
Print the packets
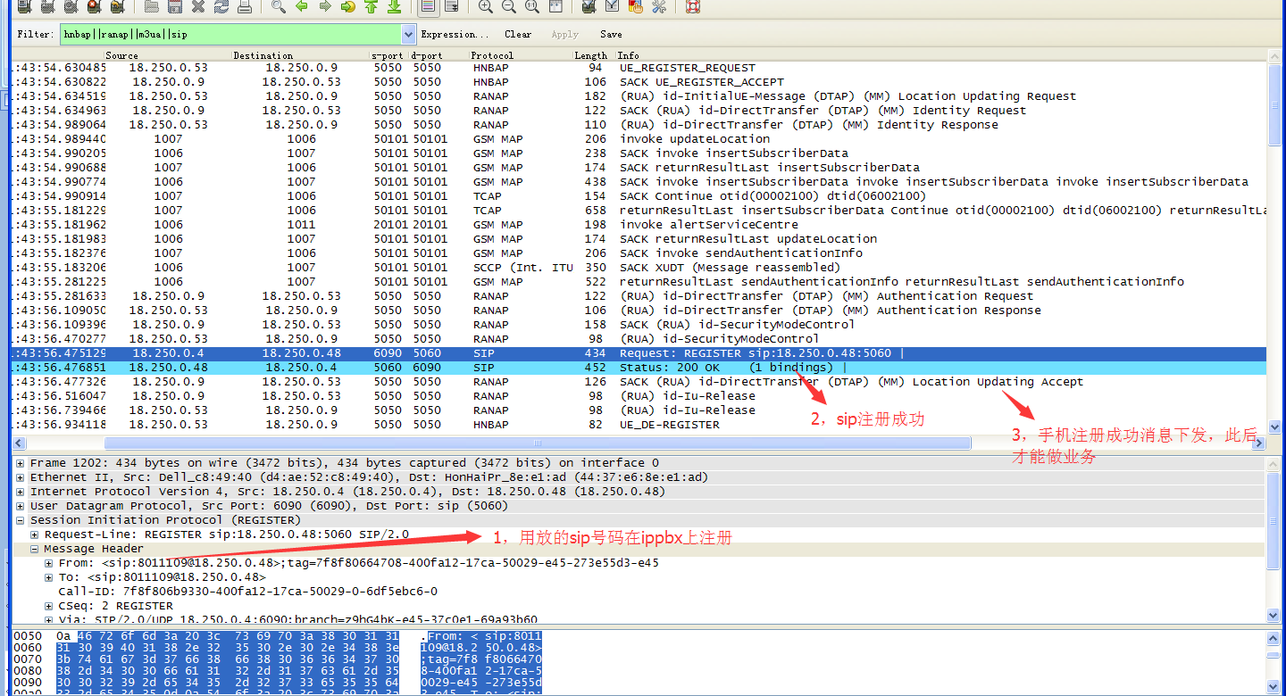click(244, 7)
